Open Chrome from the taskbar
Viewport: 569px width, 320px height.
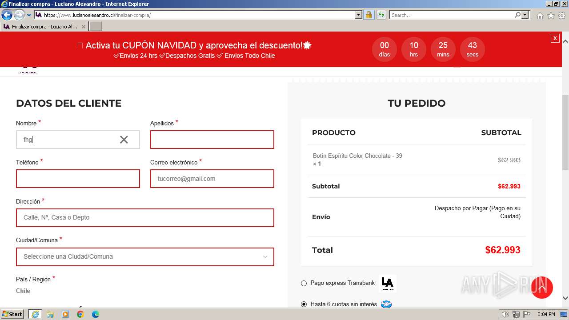(80, 314)
